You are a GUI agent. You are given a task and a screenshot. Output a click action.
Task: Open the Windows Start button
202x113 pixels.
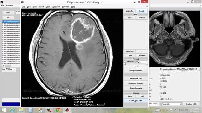pos(4,110)
